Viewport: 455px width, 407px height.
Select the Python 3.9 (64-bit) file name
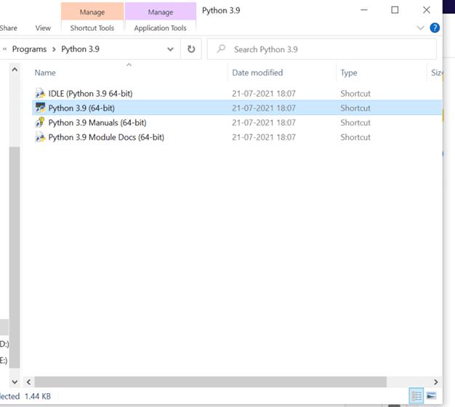81,108
